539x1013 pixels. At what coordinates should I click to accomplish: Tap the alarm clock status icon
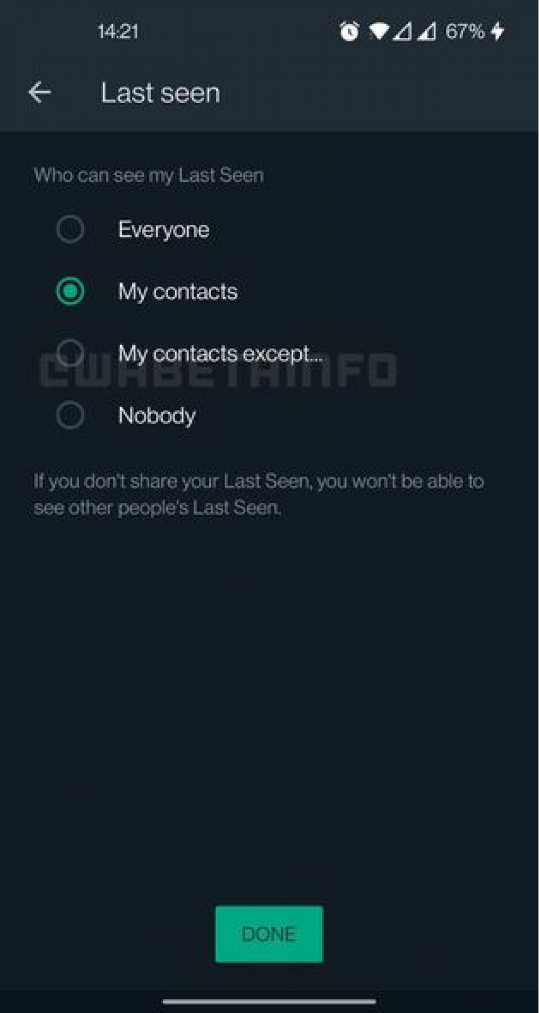(x=349, y=31)
